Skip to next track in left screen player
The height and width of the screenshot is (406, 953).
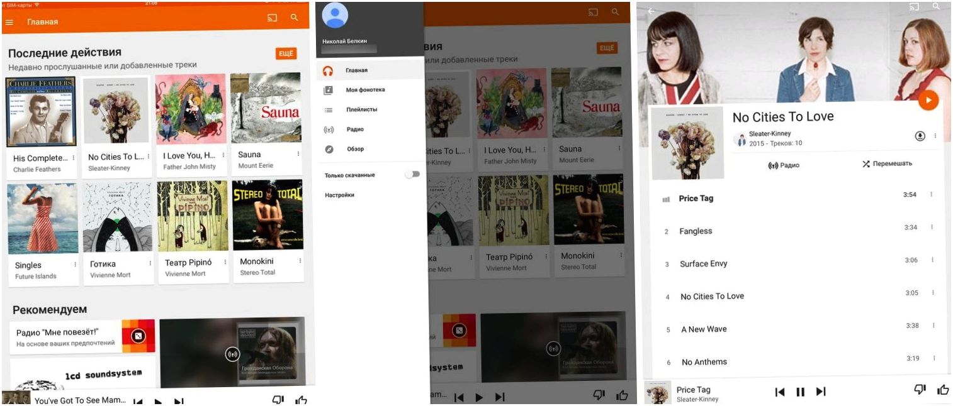[179, 402]
